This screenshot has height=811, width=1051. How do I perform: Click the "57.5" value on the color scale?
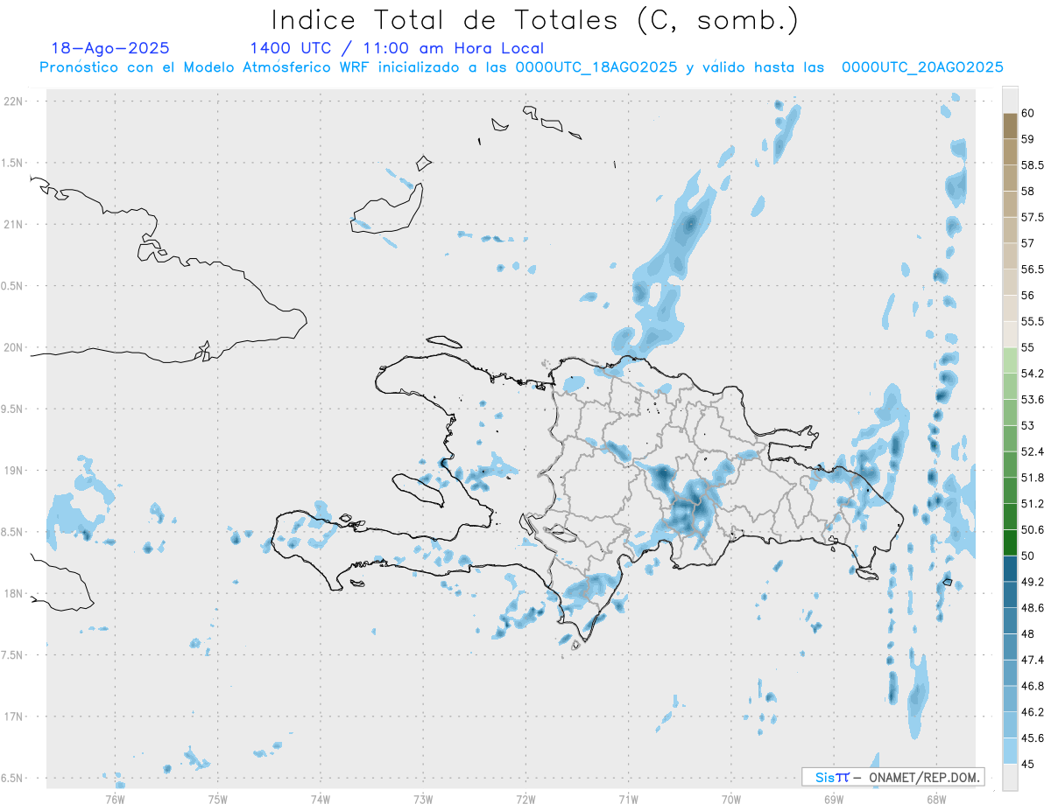1033,217
